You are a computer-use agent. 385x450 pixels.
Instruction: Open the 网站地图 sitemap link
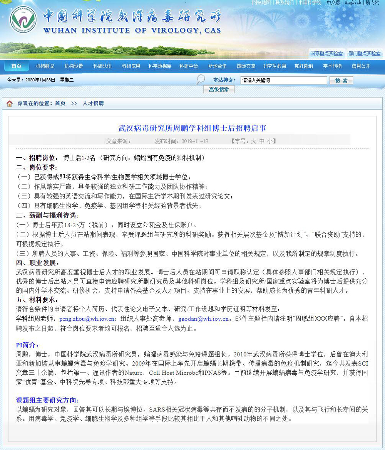click(261, 3)
